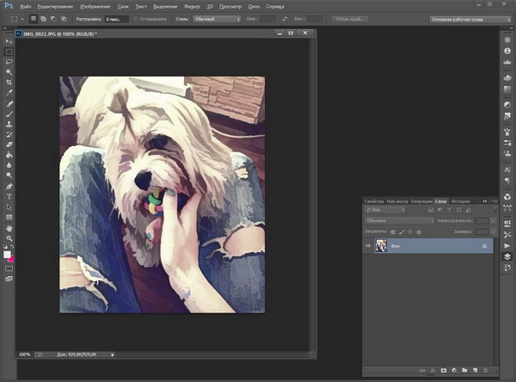Create new group with folder icon
Viewport: 516px width, 382px height.
point(464,371)
